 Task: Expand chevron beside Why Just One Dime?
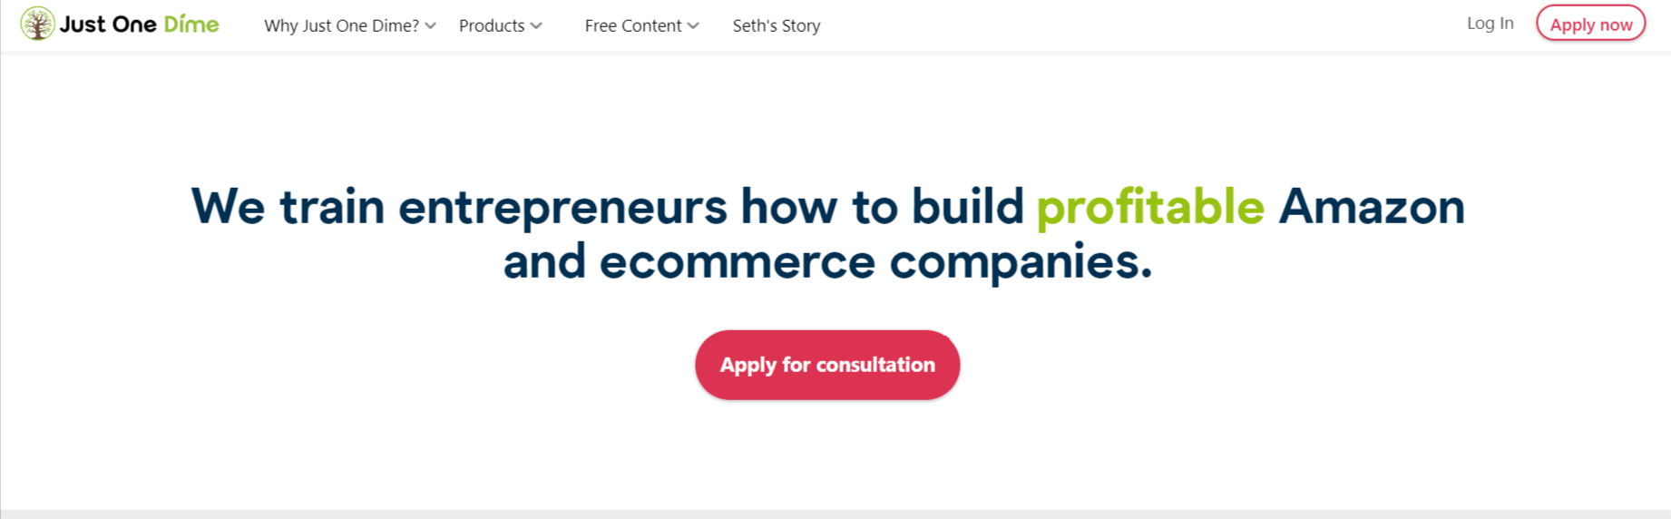click(431, 26)
